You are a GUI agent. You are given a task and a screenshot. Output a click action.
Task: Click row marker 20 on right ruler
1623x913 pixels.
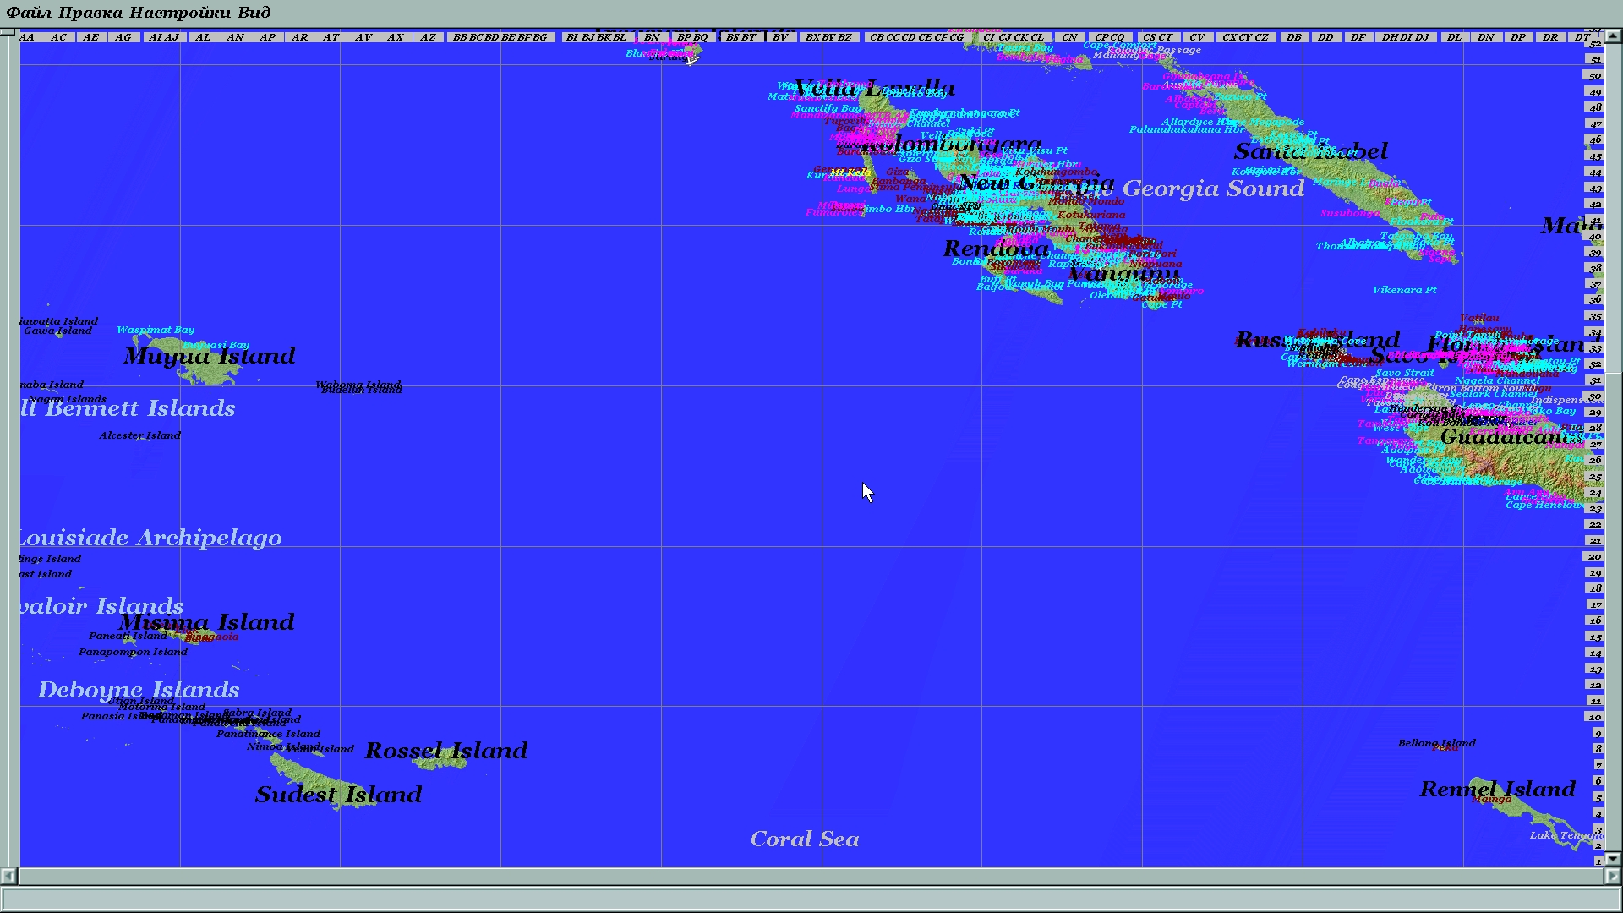coord(1594,557)
